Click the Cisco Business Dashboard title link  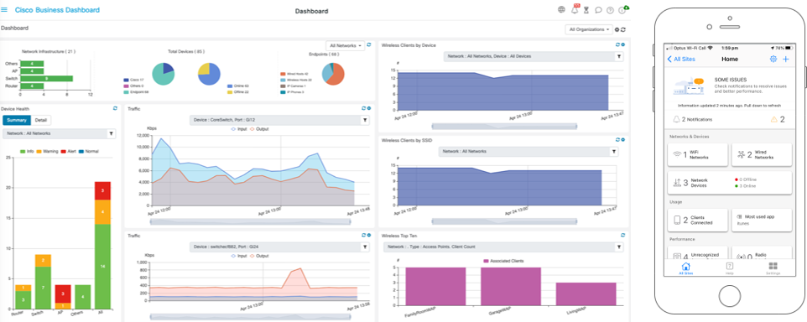(x=57, y=10)
